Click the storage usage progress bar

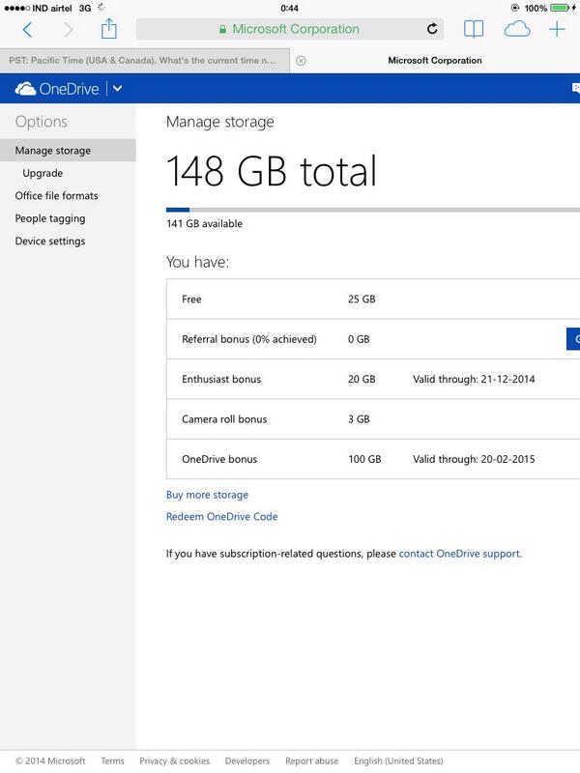pos(373,210)
